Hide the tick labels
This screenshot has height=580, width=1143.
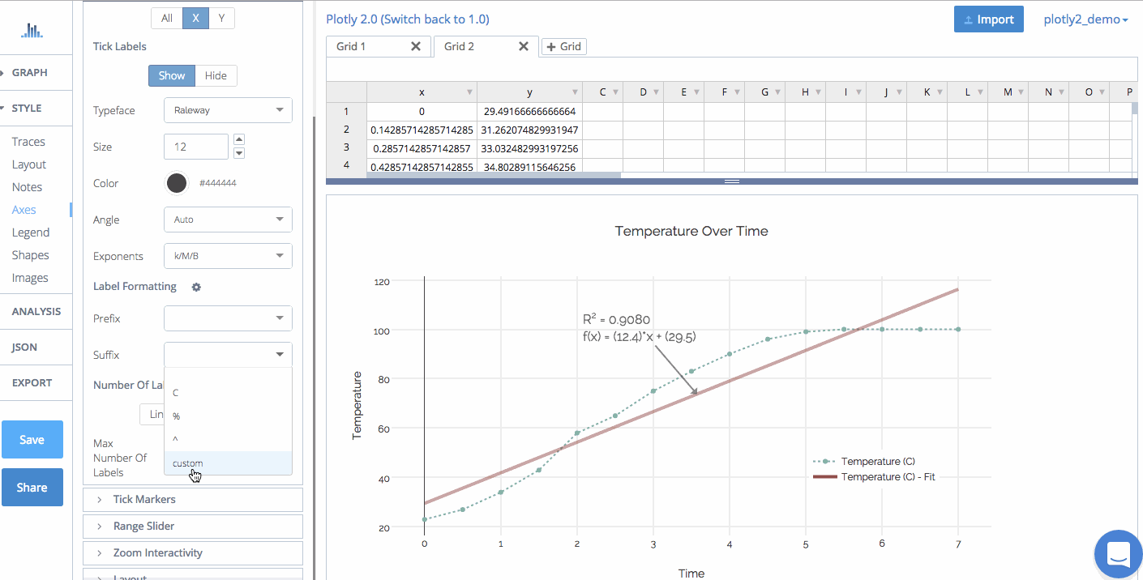(216, 75)
